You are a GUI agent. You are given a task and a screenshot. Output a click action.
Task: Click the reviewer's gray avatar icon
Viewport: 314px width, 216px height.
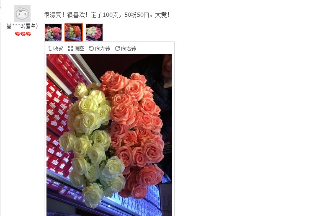pyautogui.click(x=22, y=13)
